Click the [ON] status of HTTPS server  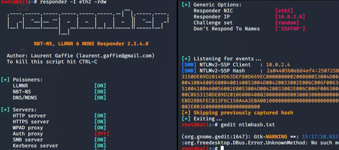100,122
